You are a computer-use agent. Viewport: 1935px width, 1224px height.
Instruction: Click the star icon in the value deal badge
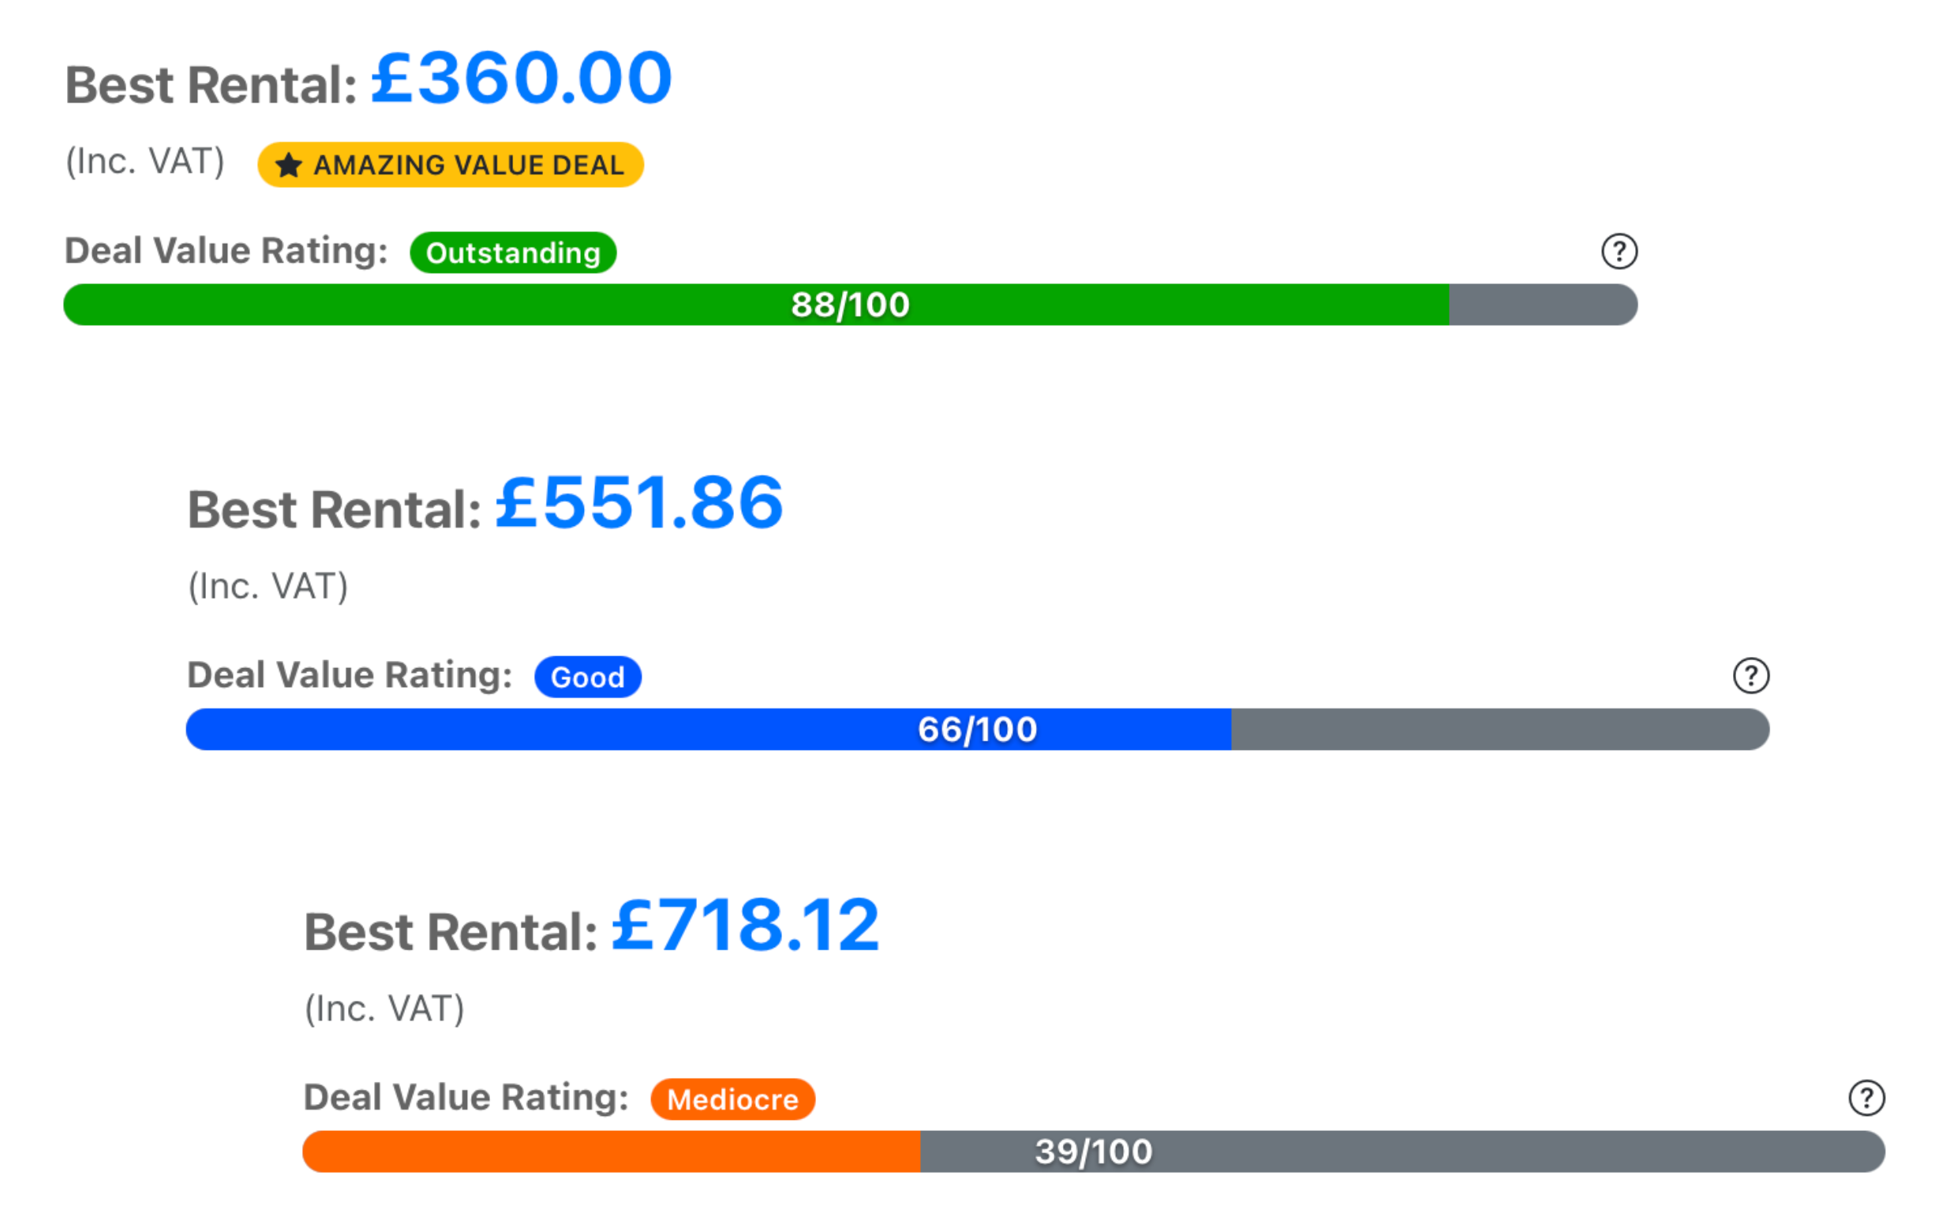pyautogui.click(x=290, y=165)
